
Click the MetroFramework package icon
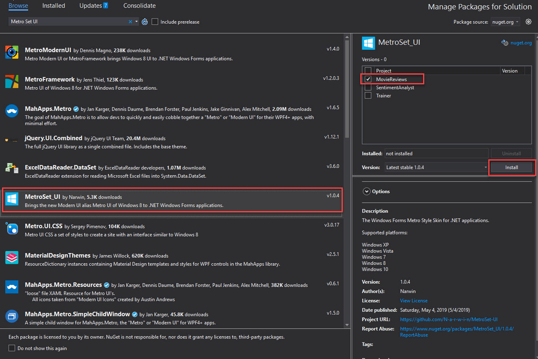point(12,81)
